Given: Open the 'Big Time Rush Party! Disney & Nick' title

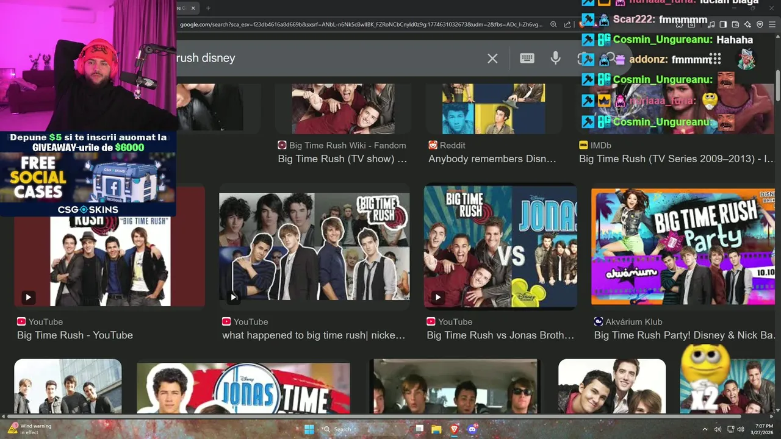Looking at the screenshot, I should 685,335.
